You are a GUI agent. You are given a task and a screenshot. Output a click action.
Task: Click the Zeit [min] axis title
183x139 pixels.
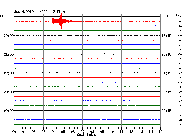pyautogui.click(x=87, y=134)
